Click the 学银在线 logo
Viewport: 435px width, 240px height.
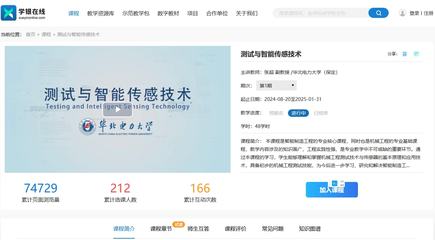[x=23, y=13]
